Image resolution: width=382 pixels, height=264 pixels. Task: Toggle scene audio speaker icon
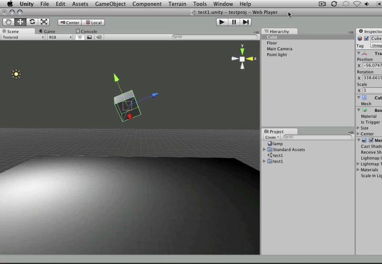tap(99, 37)
